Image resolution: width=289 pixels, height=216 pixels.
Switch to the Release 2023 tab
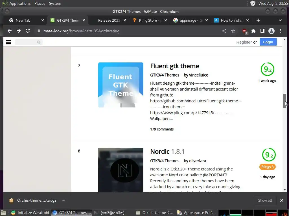[109, 20]
